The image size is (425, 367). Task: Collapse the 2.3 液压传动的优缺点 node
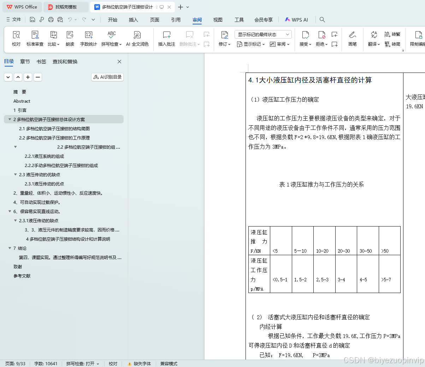point(15,174)
